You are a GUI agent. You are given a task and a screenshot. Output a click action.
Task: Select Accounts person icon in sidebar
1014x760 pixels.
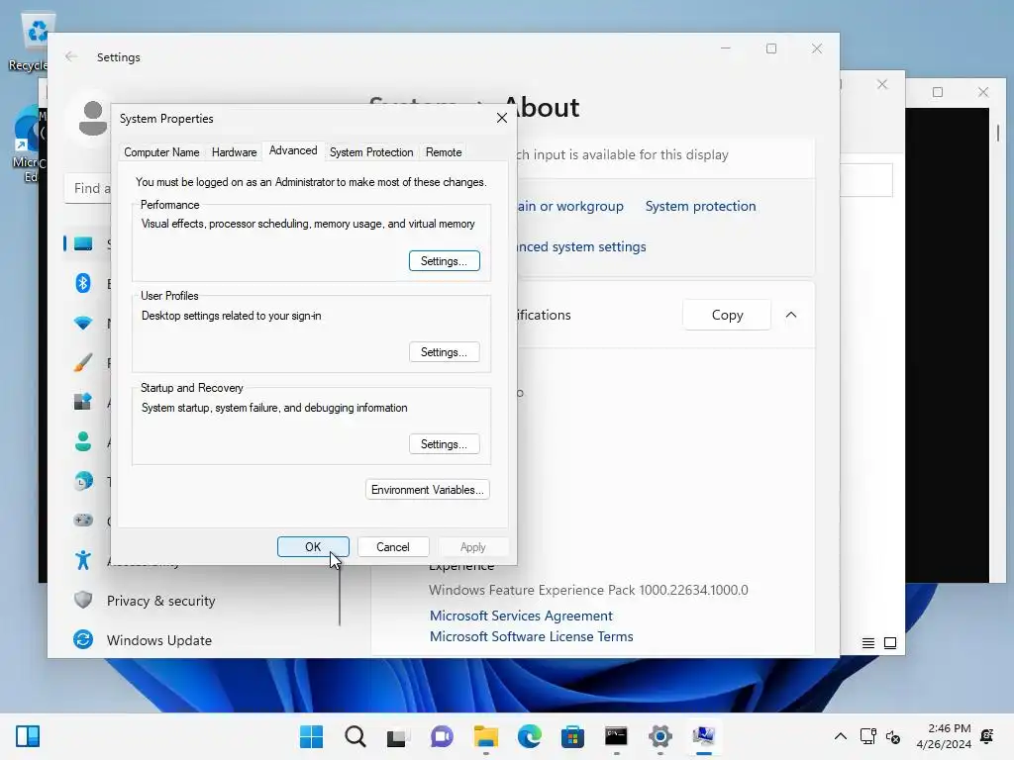[83, 441]
